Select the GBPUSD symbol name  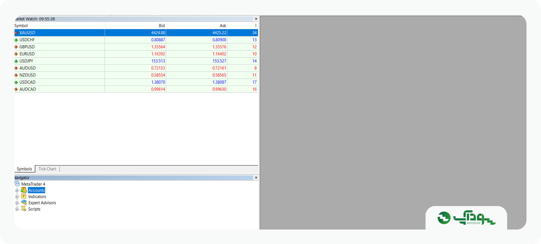click(27, 47)
